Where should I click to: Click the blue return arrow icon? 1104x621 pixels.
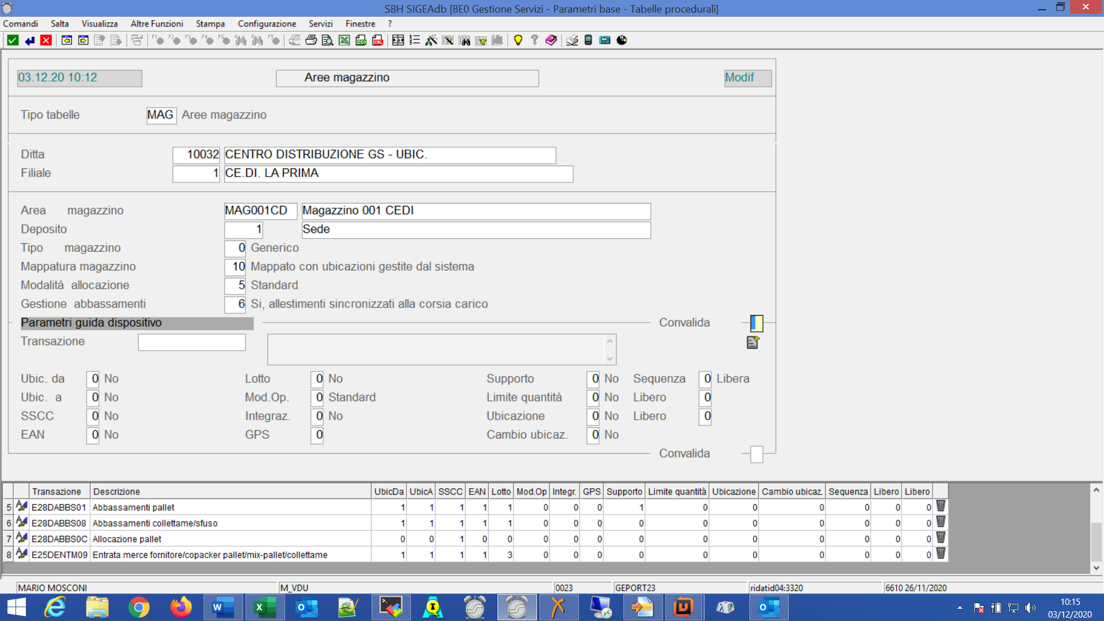click(x=29, y=40)
